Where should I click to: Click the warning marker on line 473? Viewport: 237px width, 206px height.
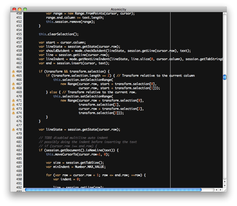pyautogui.click(x=13, y=109)
